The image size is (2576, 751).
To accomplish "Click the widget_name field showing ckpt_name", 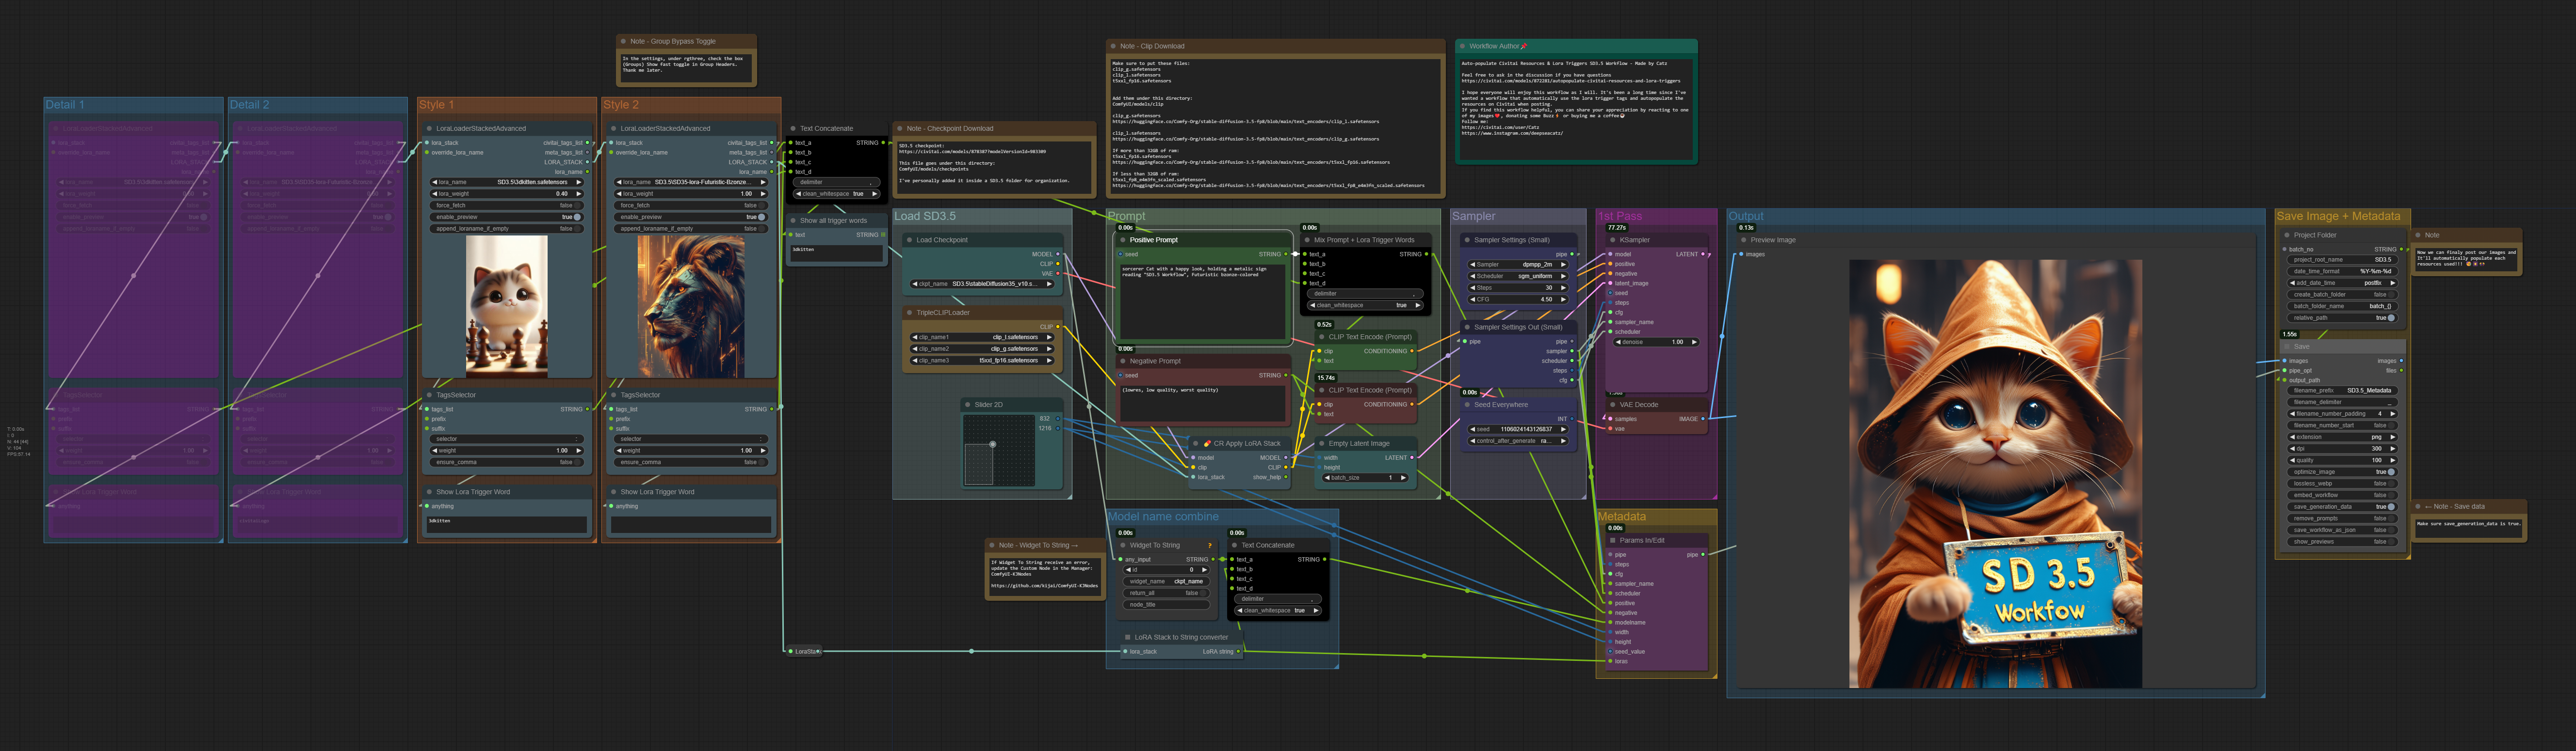I will click(x=1167, y=581).
